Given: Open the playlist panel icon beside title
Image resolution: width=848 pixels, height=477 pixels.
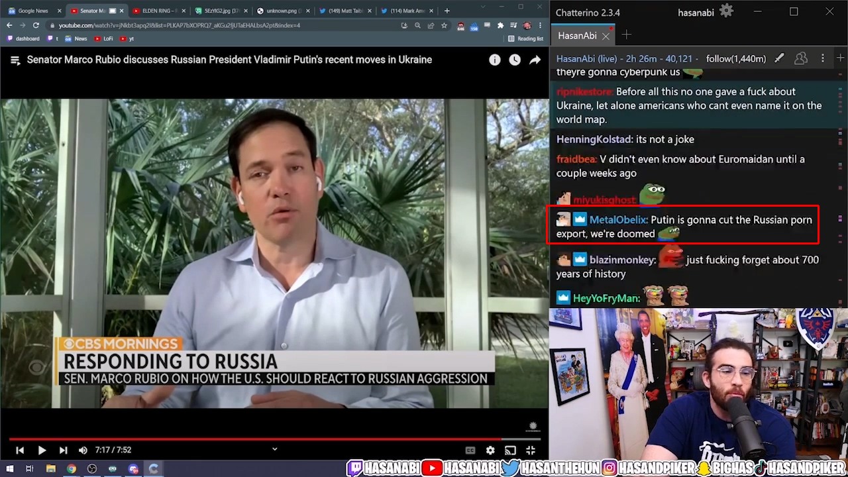Looking at the screenshot, I should pos(15,60).
